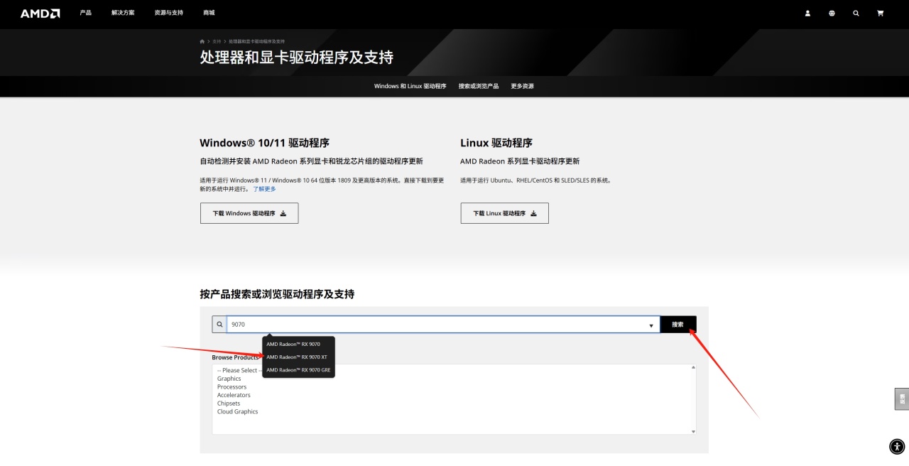Select Cloud Graphics in Browse Products list
Screen dimensions: 909x466
tap(238, 412)
